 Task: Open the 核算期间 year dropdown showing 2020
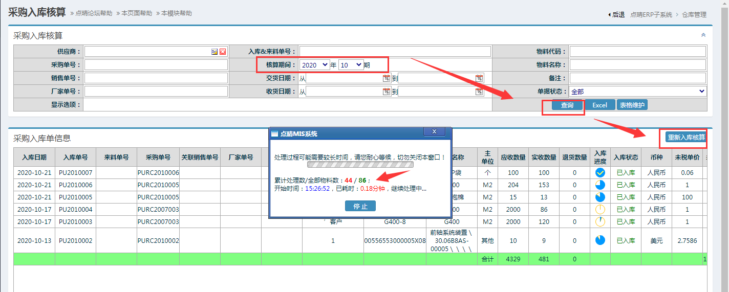(315, 65)
